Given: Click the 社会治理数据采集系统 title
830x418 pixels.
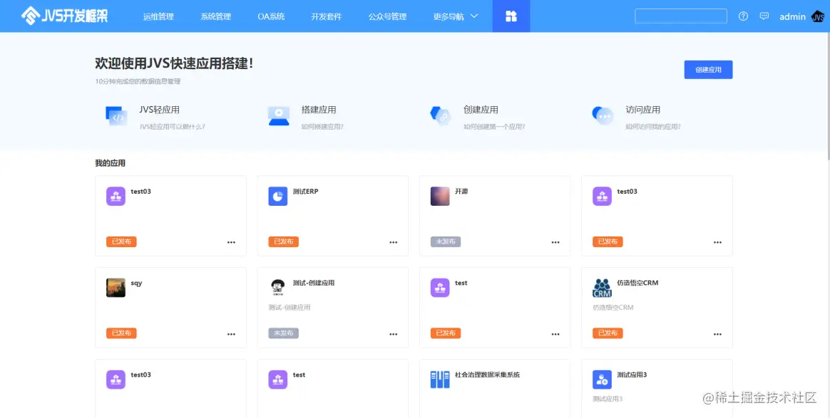Looking at the screenshot, I should click(487, 375).
